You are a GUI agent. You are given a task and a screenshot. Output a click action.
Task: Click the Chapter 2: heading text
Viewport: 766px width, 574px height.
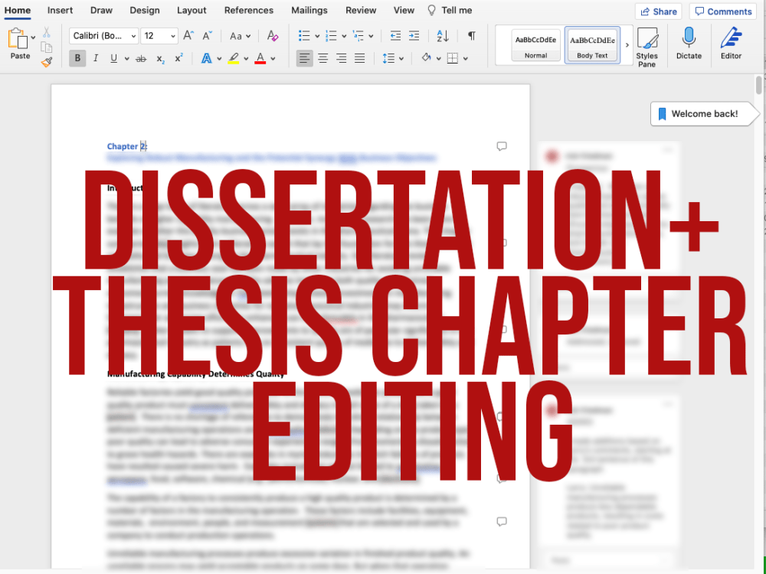[x=127, y=146]
